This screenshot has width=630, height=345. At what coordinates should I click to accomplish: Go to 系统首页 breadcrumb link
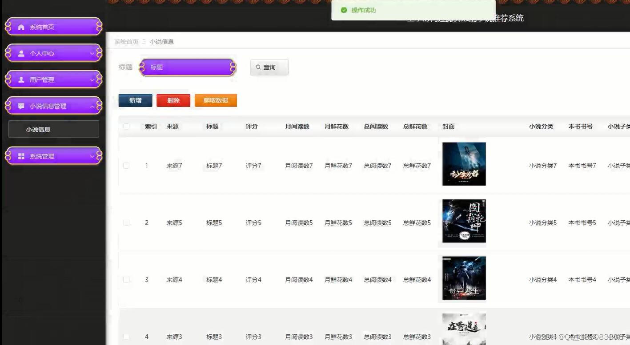click(126, 42)
